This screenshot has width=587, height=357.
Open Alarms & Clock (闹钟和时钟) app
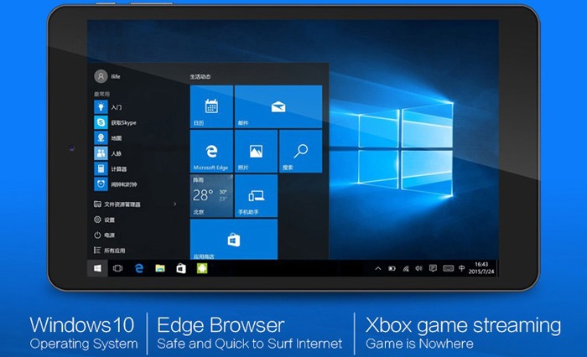click(116, 184)
